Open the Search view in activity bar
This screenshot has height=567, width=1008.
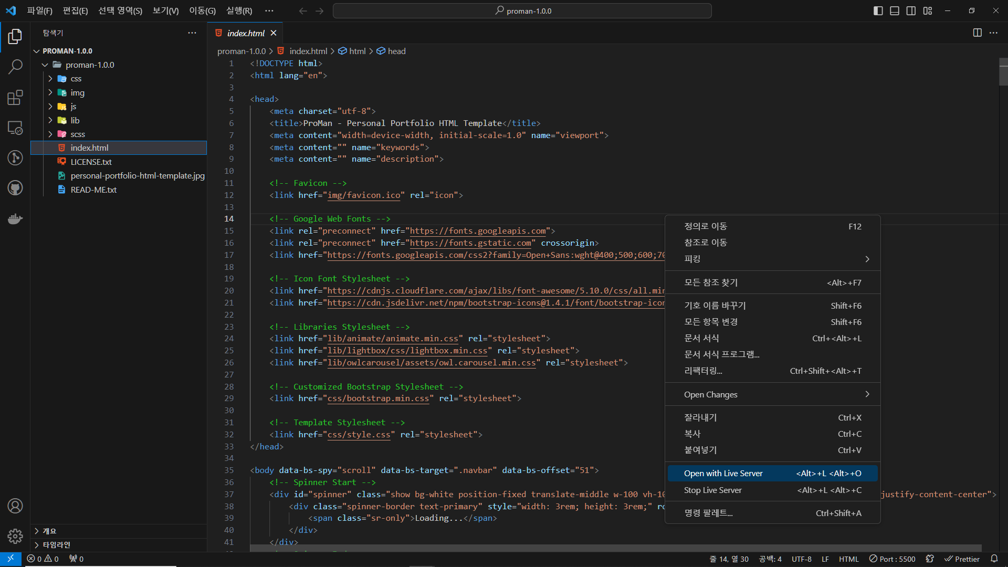coord(15,67)
